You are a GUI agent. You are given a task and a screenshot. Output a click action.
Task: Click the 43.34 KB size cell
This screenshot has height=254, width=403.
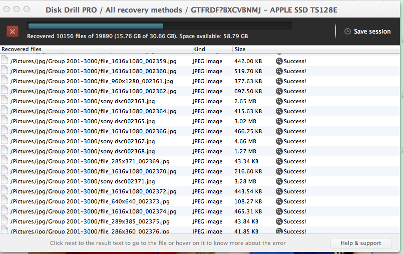(246, 161)
